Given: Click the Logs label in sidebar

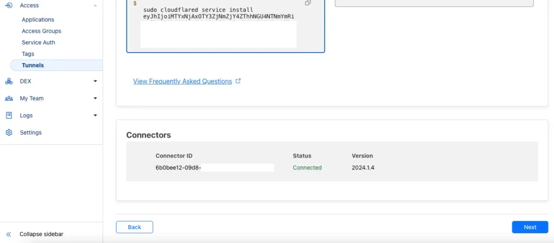Looking at the screenshot, I should pyautogui.click(x=26, y=115).
